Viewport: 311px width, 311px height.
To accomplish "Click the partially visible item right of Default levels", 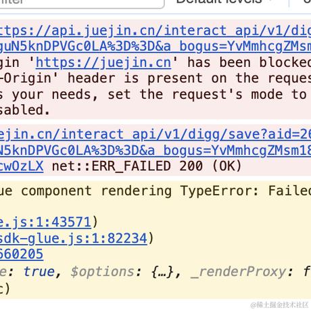I will tap(307, 2).
